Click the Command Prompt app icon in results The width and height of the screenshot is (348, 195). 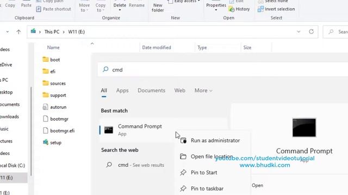point(109,130)
